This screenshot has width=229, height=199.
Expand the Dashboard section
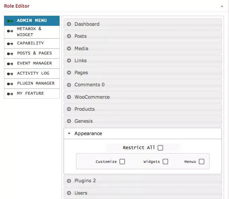[143, 24]
